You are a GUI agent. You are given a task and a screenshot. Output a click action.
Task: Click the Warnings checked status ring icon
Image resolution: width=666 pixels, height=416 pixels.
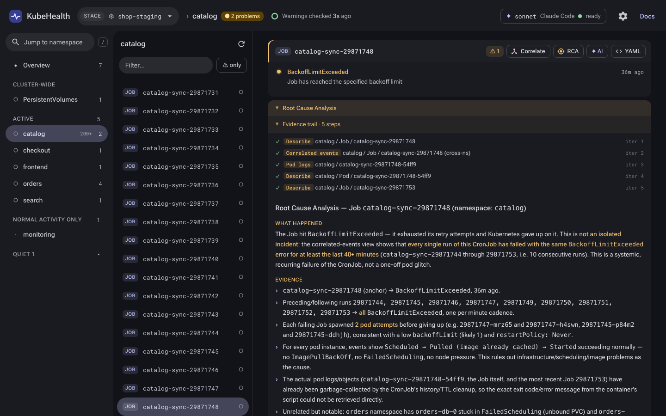pos(275,16)
